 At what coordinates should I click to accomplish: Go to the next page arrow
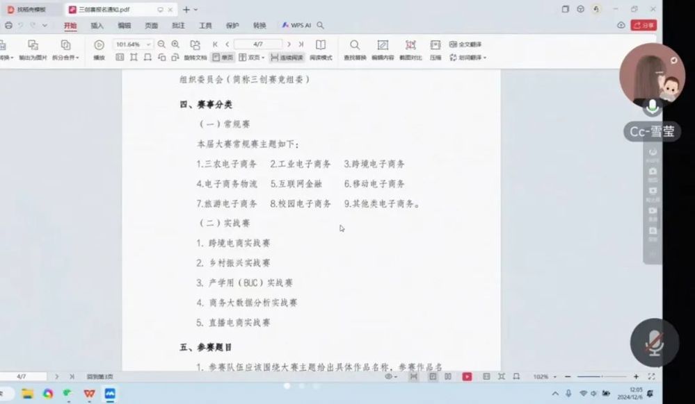pyautogui.click(x=289, y=44)
